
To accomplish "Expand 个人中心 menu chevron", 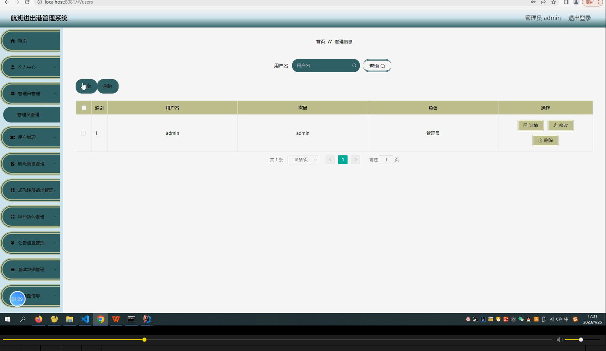I will [x=55, y=67].
